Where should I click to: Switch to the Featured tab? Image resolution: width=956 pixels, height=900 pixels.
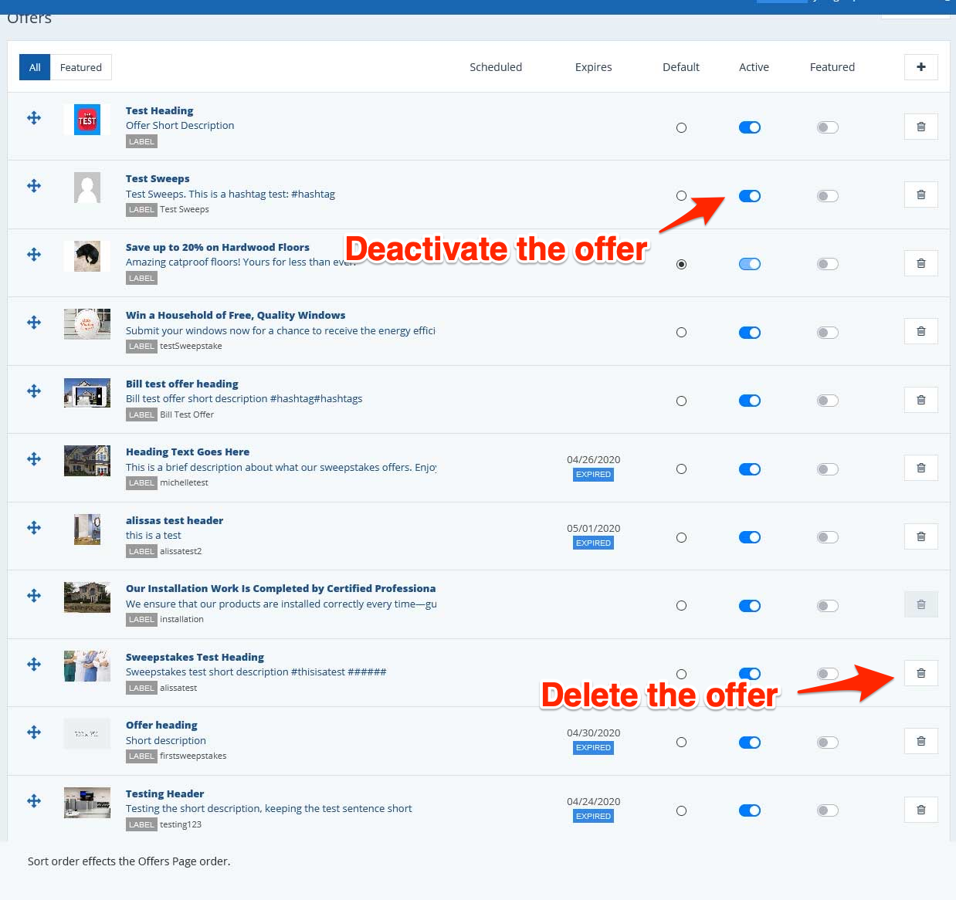click(x=81, y=67)
